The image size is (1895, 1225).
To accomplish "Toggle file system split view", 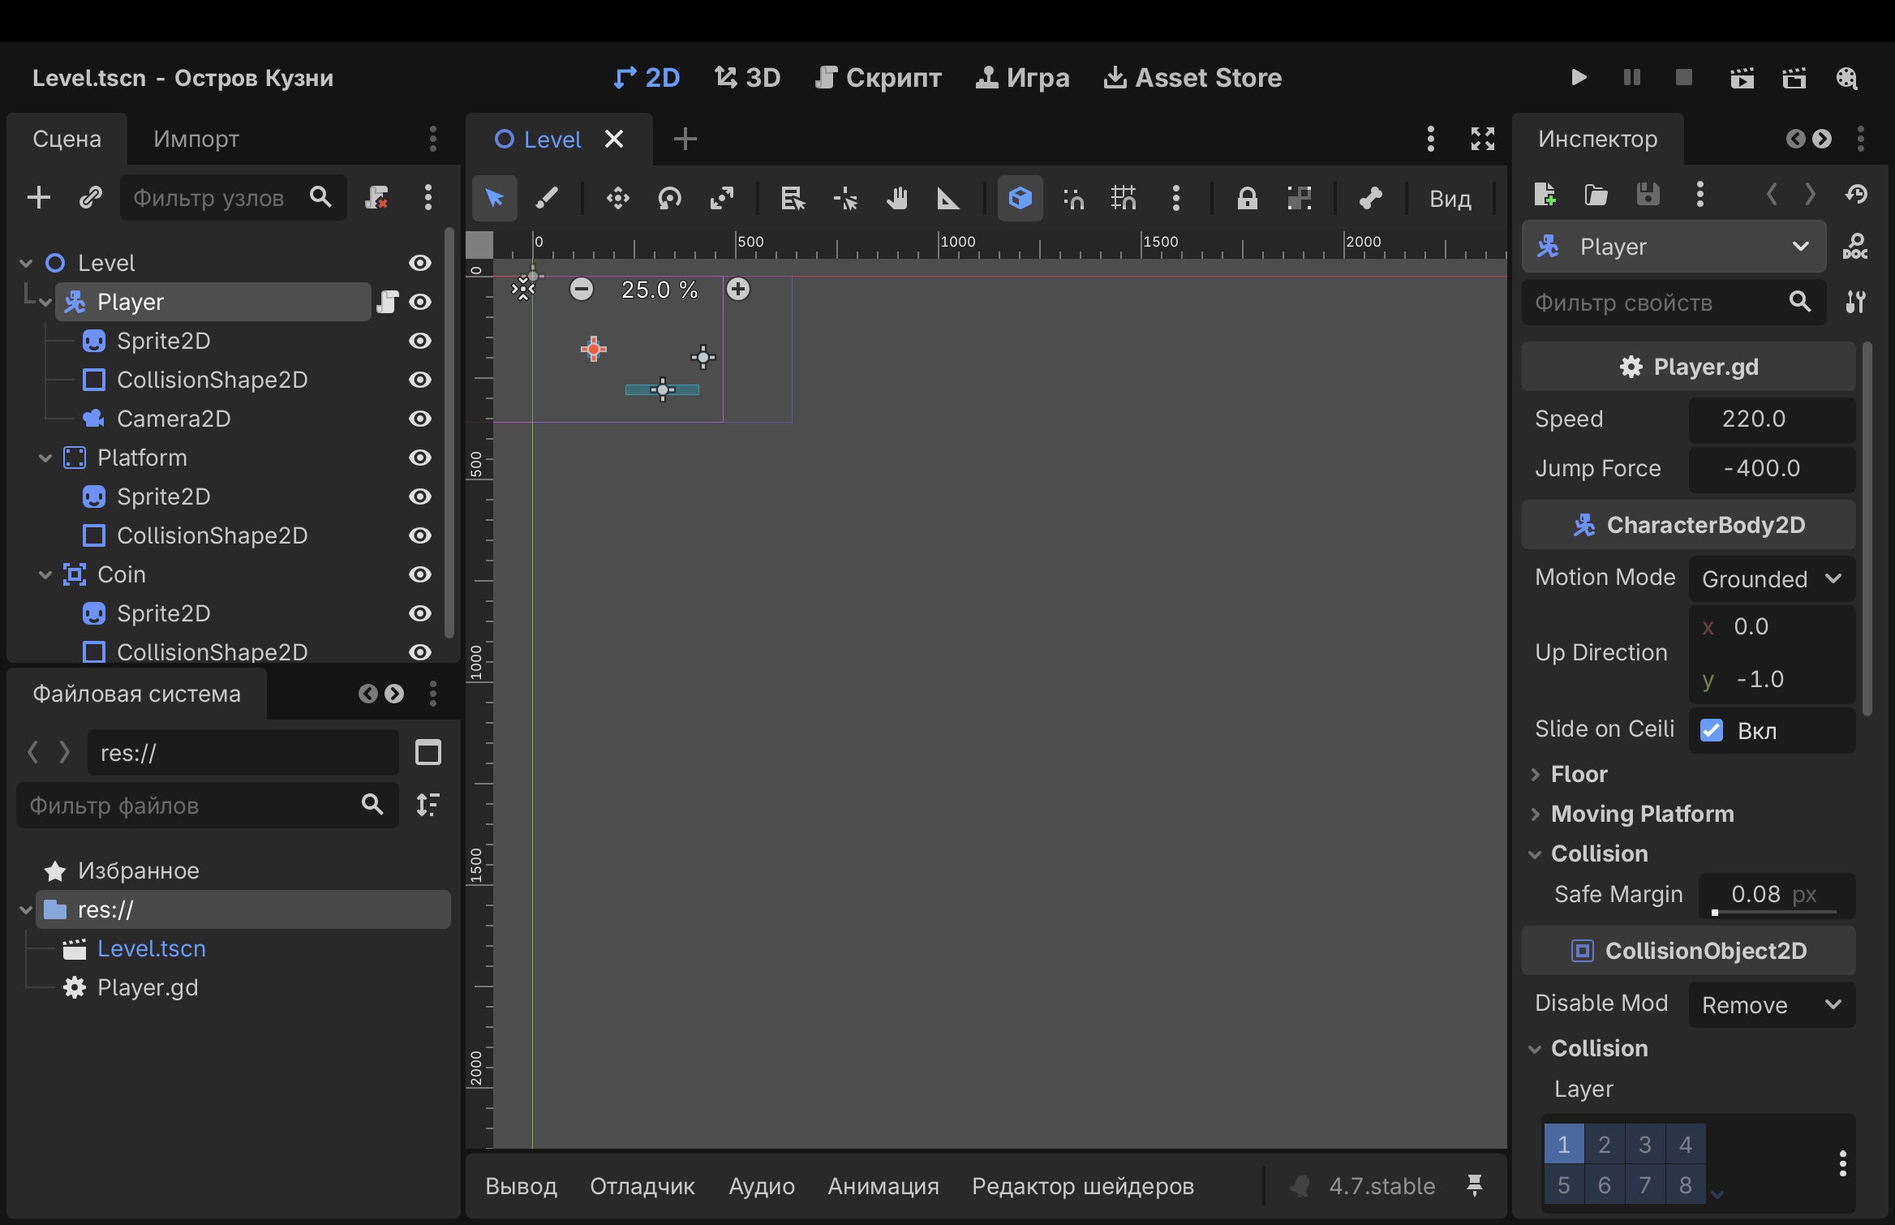I will pyautogui.click(x=428, y=752).
